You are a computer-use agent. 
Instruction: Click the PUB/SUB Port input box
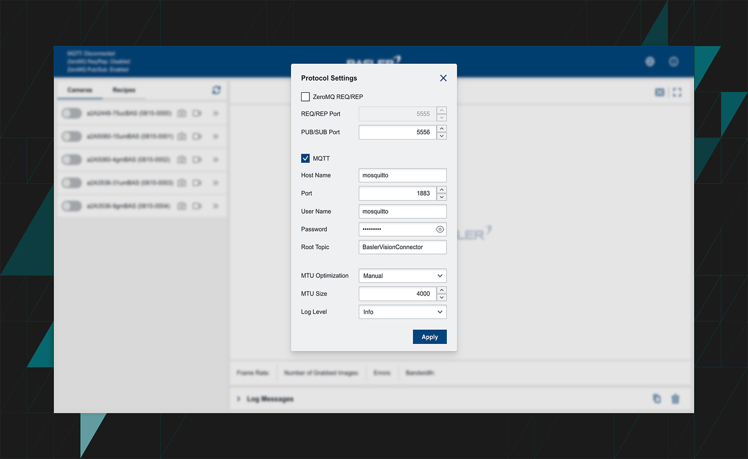click(x=397, y=132)
